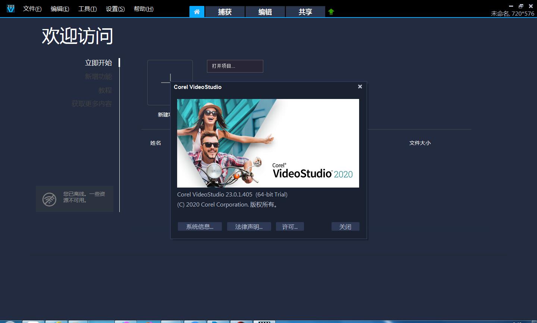Switch to the 共享 tab

tap(305, 12)
